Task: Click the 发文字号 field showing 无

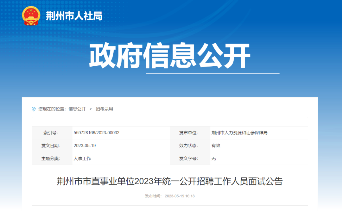Action: (x=214, y=159)
